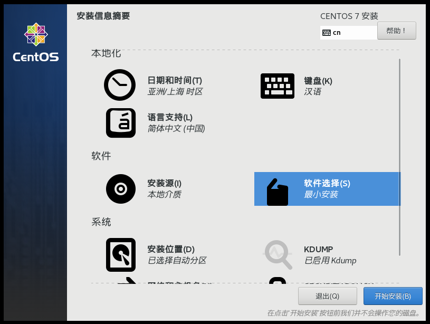
Task: Open 日期和时间(T) settings
Action: click(175, 80)
